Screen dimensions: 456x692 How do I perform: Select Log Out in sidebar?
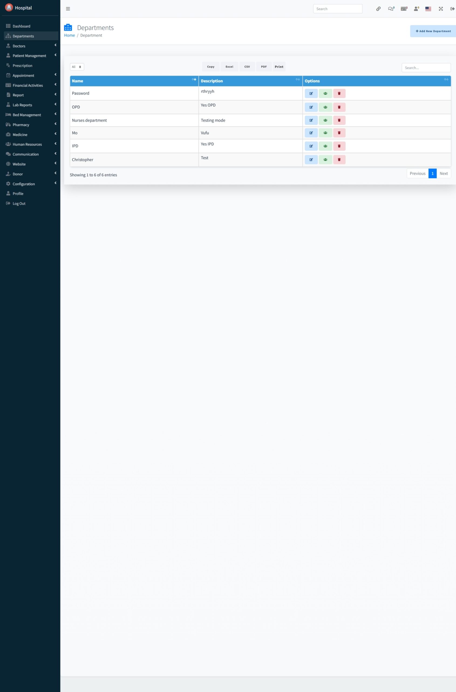[x=31, y=203]
